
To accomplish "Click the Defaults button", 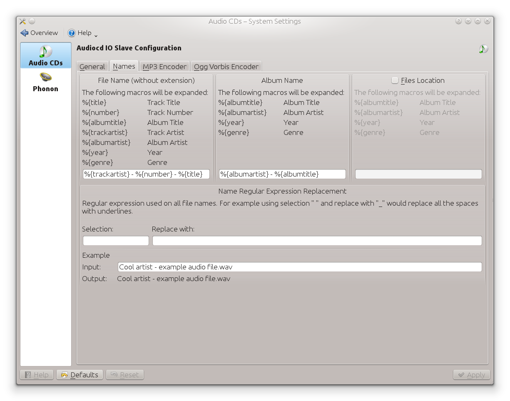I will 80,375.
